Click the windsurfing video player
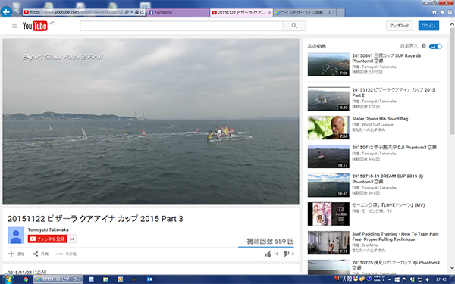The width and height of the screenshot is (455, 284). tap(151, 121)
